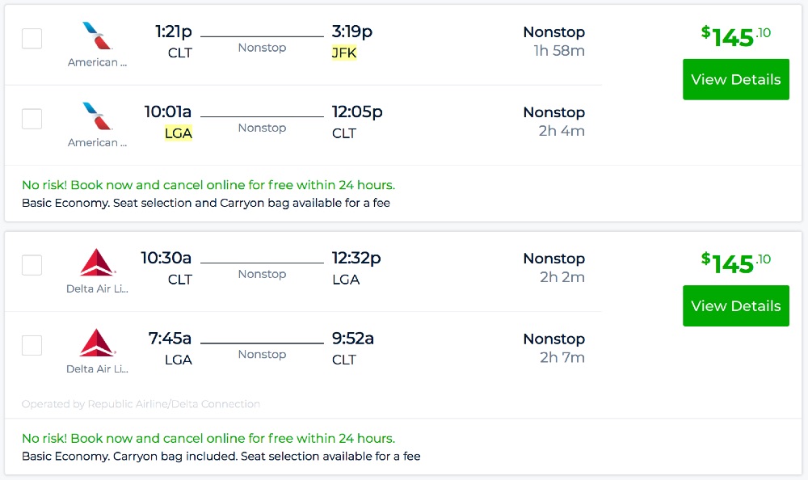Open View Details for the Delta itinerary
Screen dimensions: 808x480
735,305
